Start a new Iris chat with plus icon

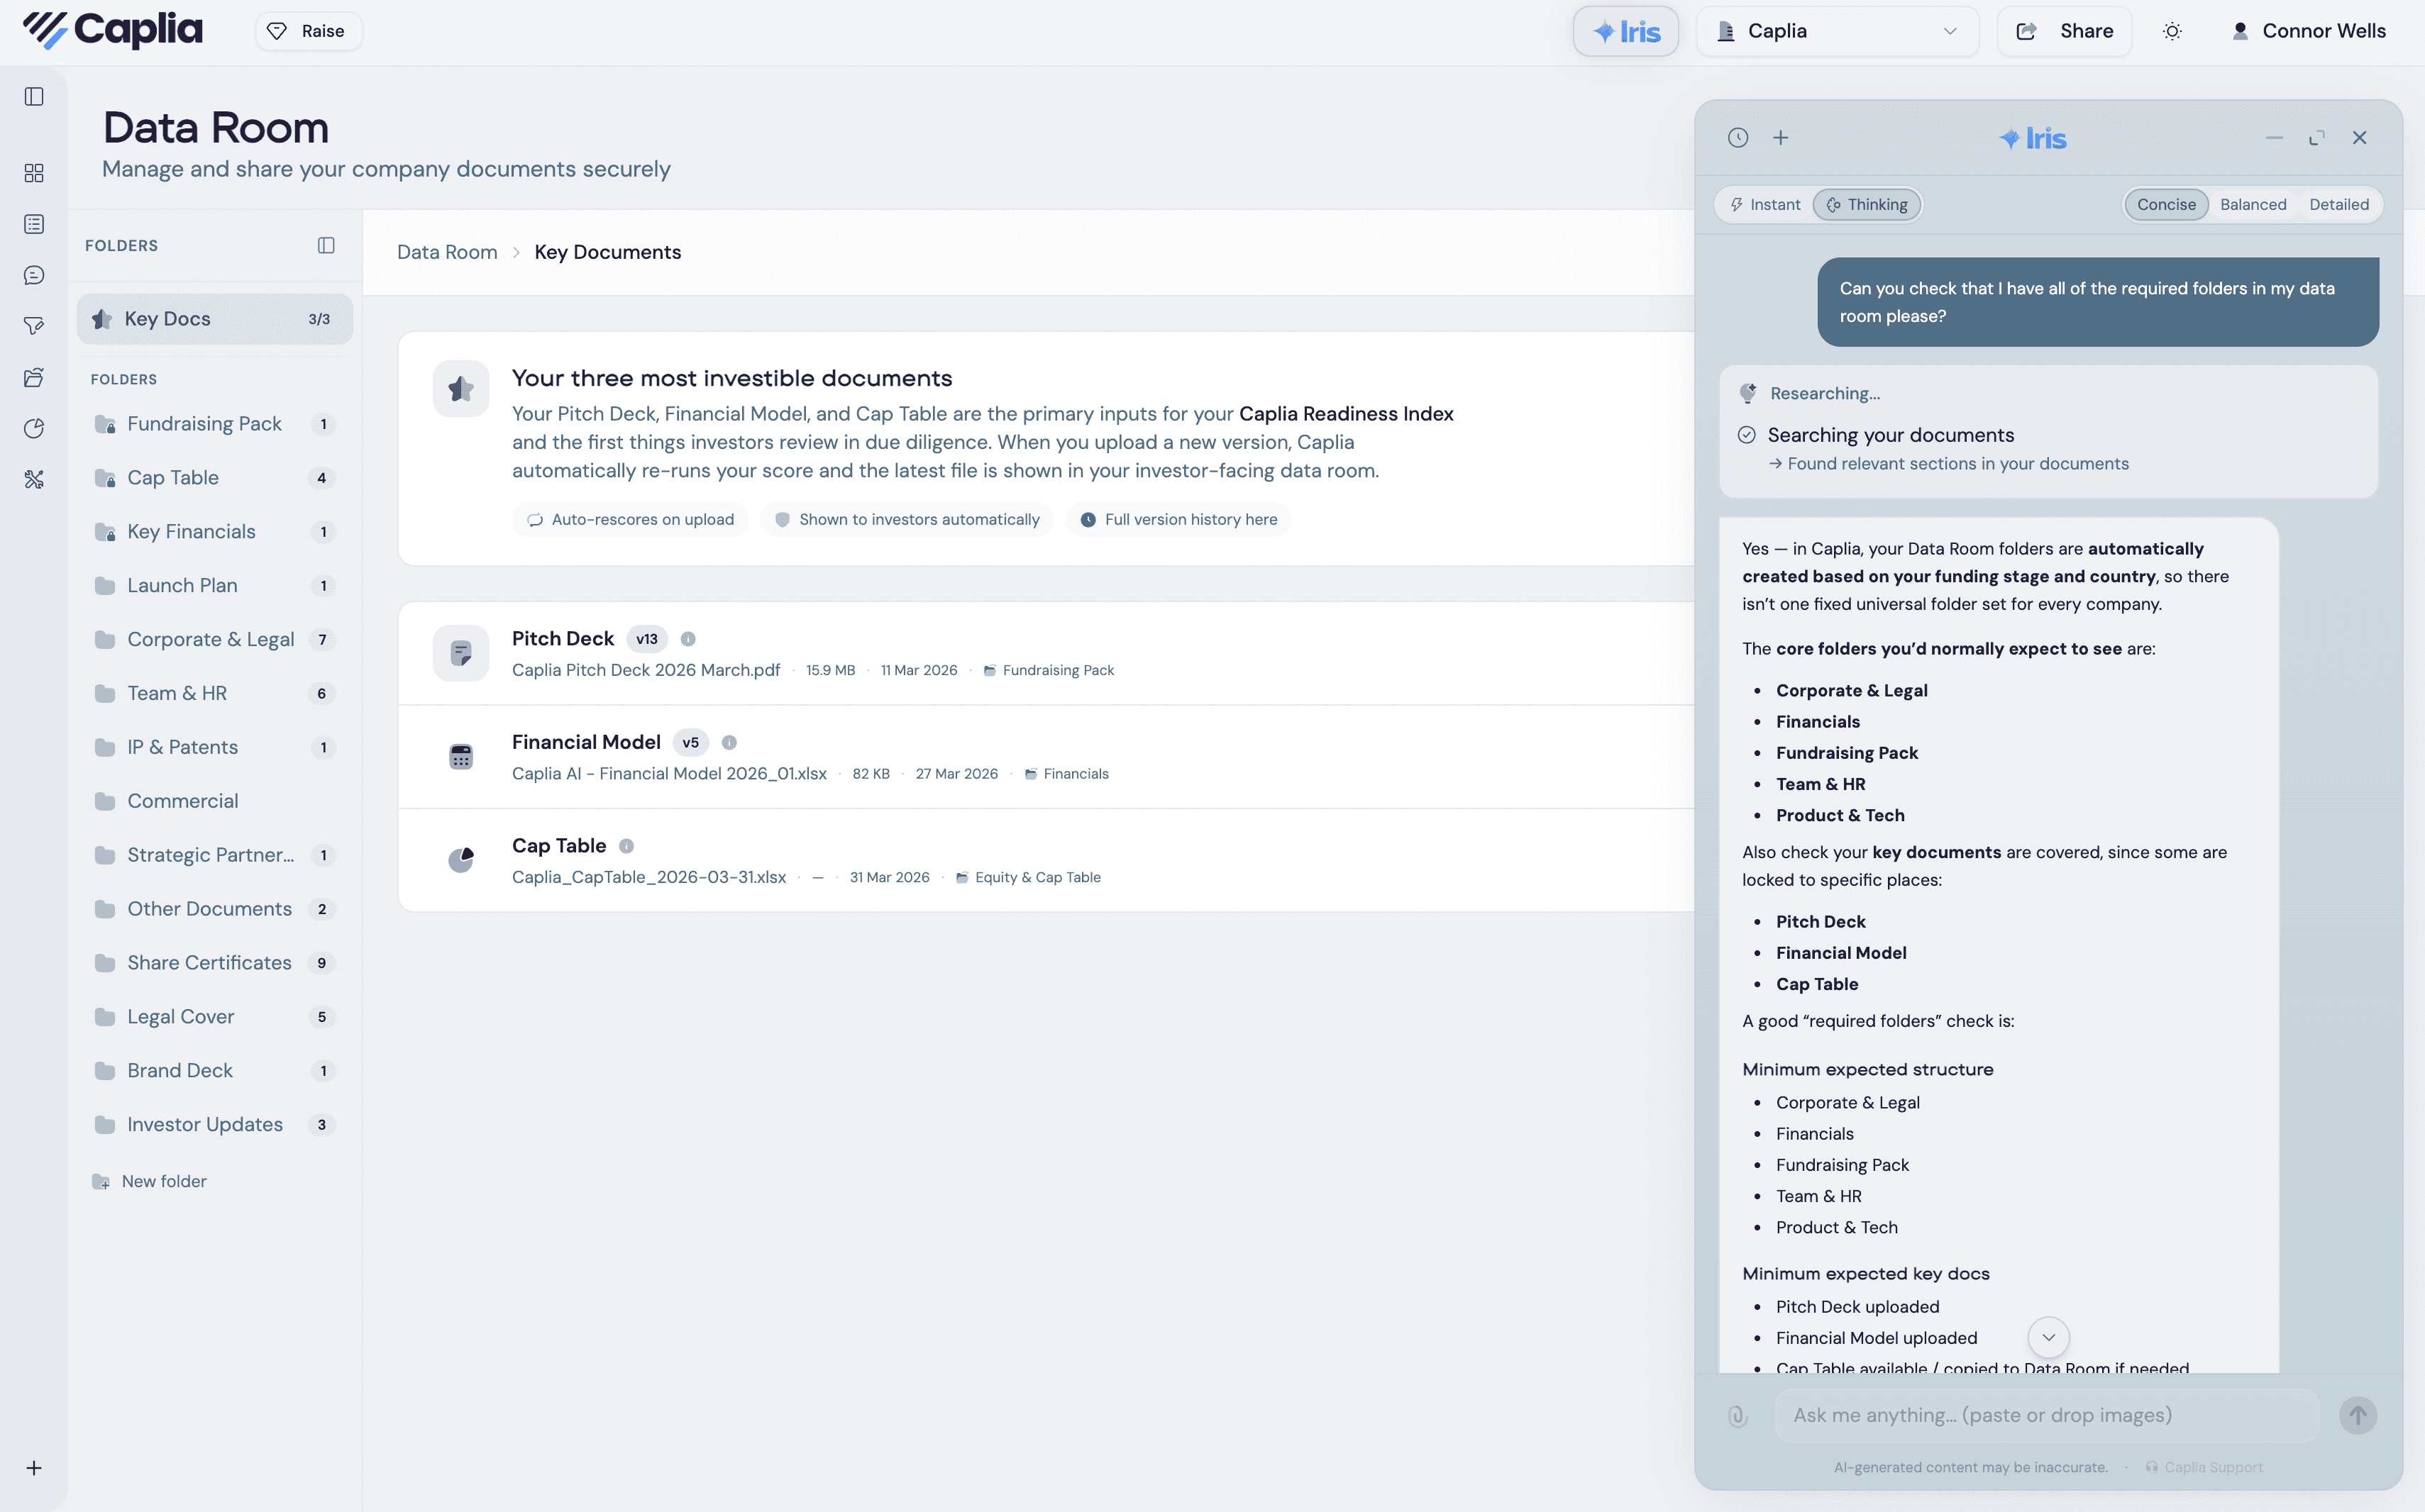[x=1781, y=138]
